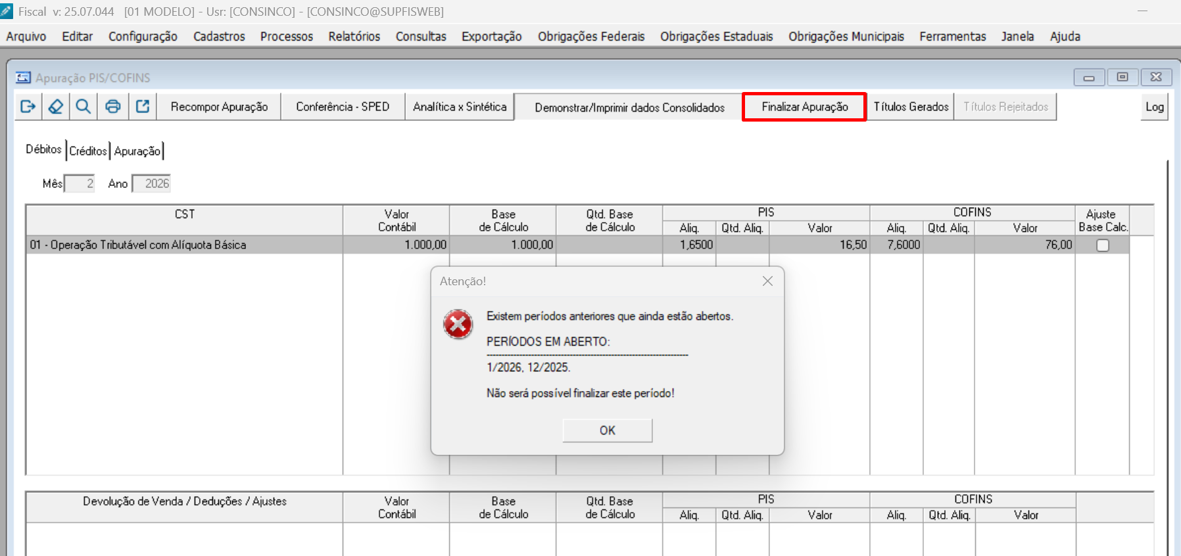Switch to the Débitos tab
Viewport: 1181px width, 556px height.
[x=44, y=149]
